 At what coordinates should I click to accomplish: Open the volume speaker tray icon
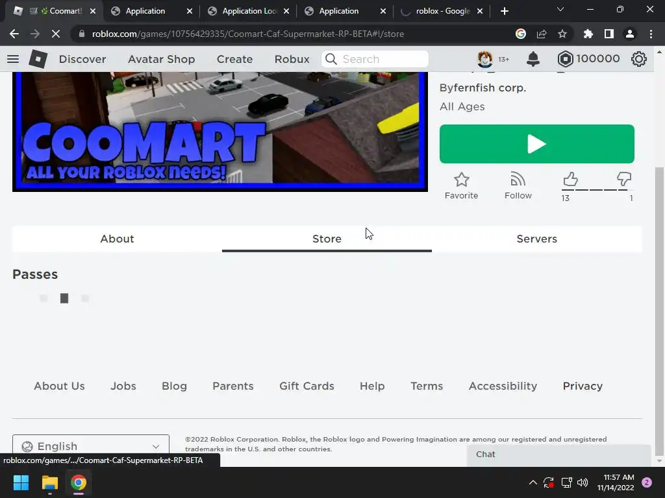(583, 482)
